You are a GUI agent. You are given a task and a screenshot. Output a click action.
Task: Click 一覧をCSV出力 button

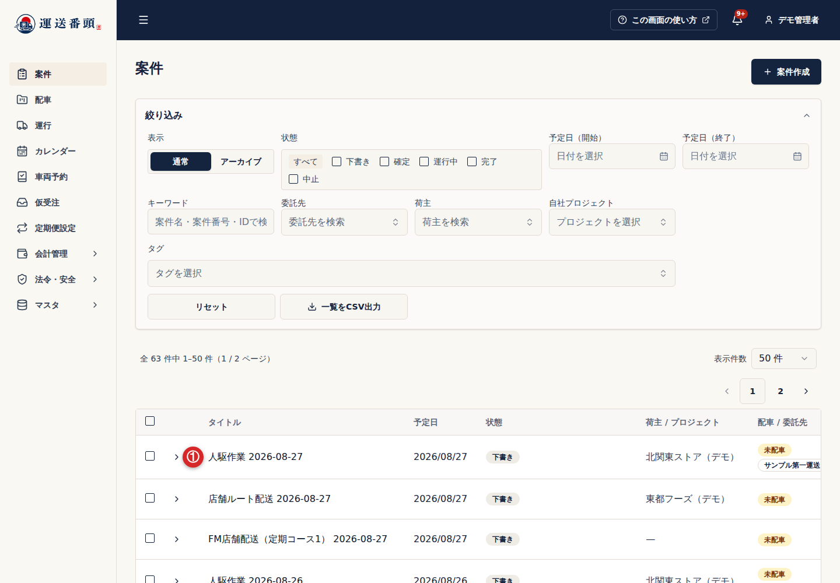[x=344, y=307]
